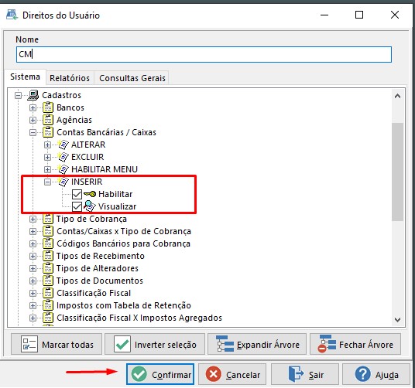This screenshot has height=388, width=415.
Task: Expand the ALTERAR node
Action: pos(48,145)
